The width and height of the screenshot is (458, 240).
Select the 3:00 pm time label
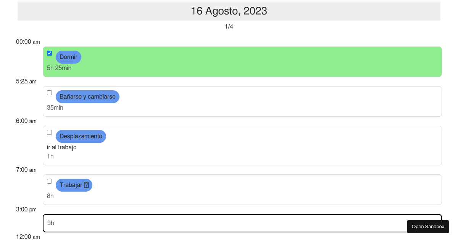coord(26,210)
